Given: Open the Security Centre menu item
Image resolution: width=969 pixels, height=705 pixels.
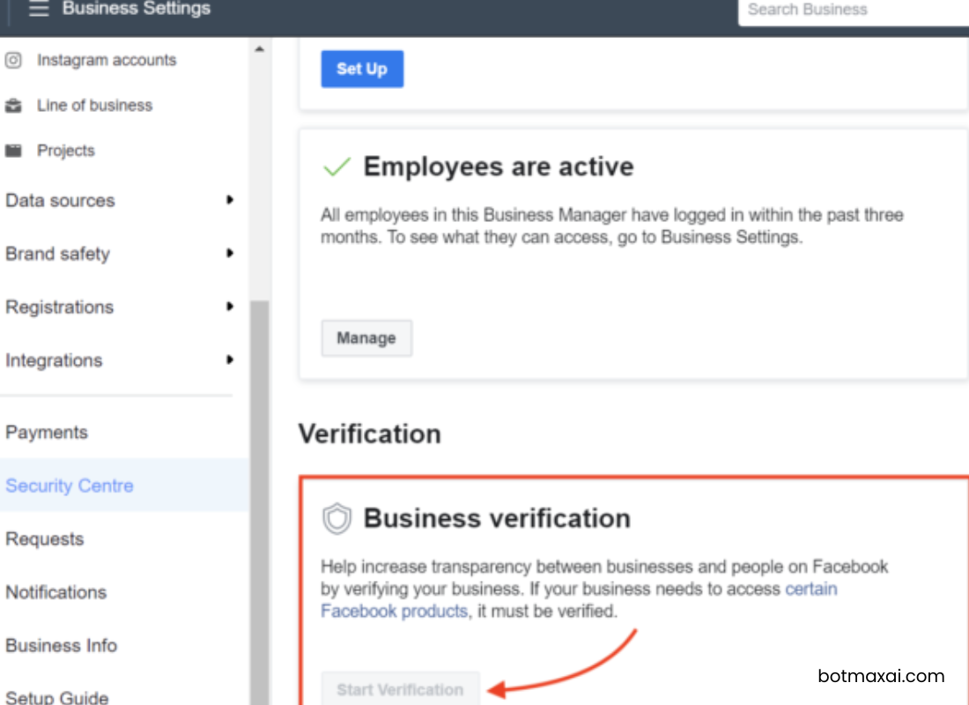Looking at the screenshot, I should [x=70, y=486].
